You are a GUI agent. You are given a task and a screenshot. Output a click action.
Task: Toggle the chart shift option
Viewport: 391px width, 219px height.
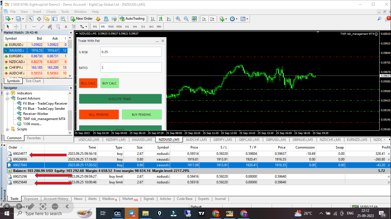(x=212, y=19)
